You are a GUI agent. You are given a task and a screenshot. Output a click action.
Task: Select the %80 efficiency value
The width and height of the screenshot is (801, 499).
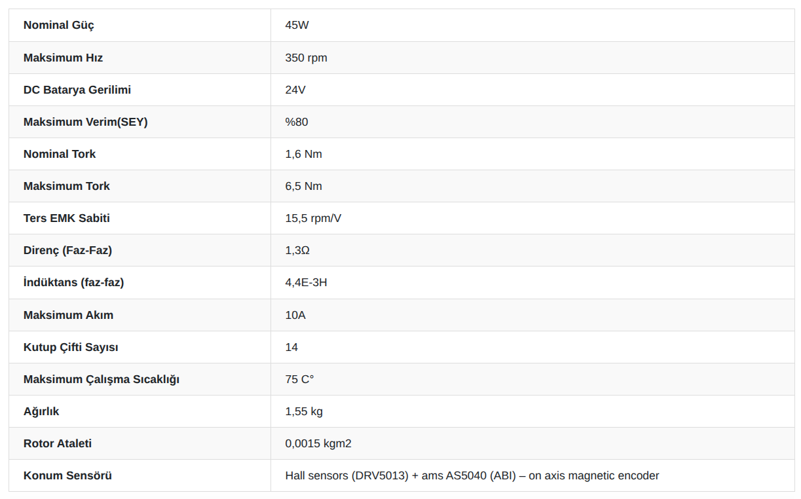(297, 122)
